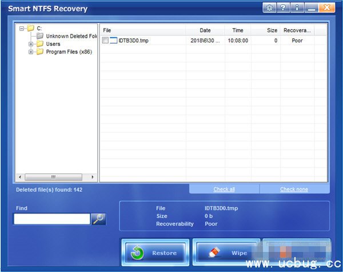
Task: Open the info (i) about icon
Action: tap(296, 8)
